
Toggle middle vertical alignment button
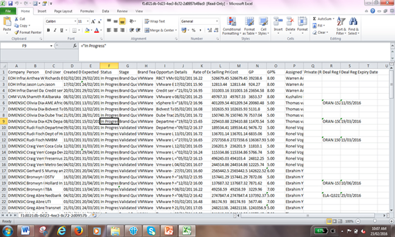[x=115, y=21]
